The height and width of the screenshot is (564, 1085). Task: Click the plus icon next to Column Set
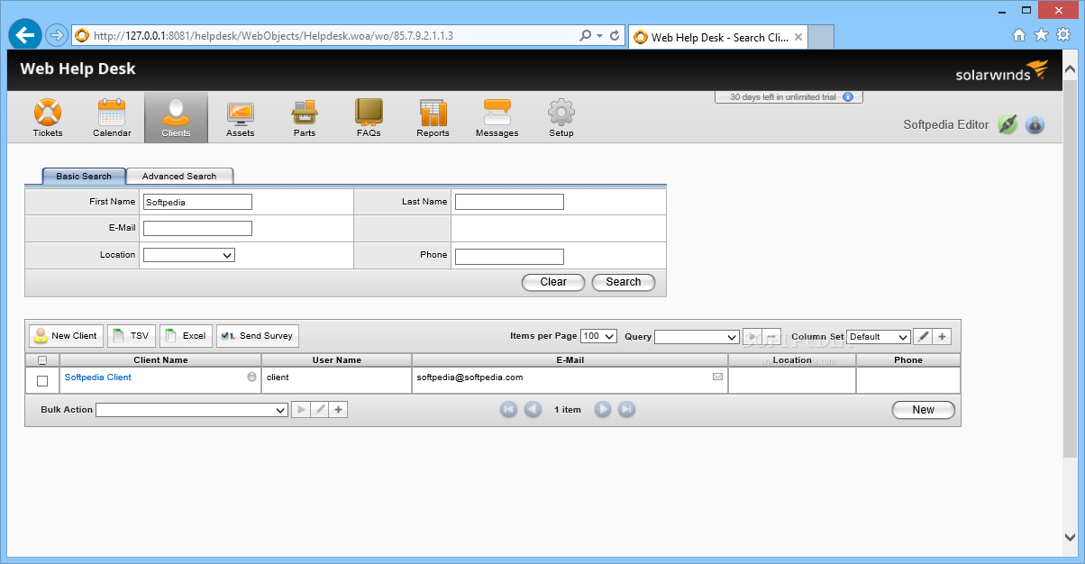coord(942,336)
